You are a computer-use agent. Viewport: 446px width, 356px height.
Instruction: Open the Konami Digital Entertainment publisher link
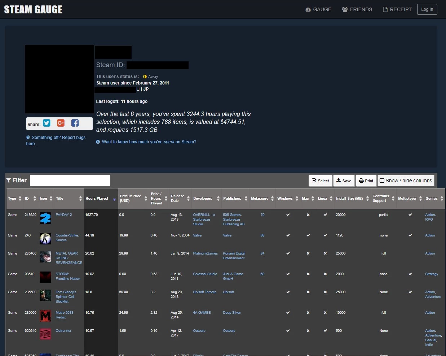pyautogui.click(x=234, y=256)
